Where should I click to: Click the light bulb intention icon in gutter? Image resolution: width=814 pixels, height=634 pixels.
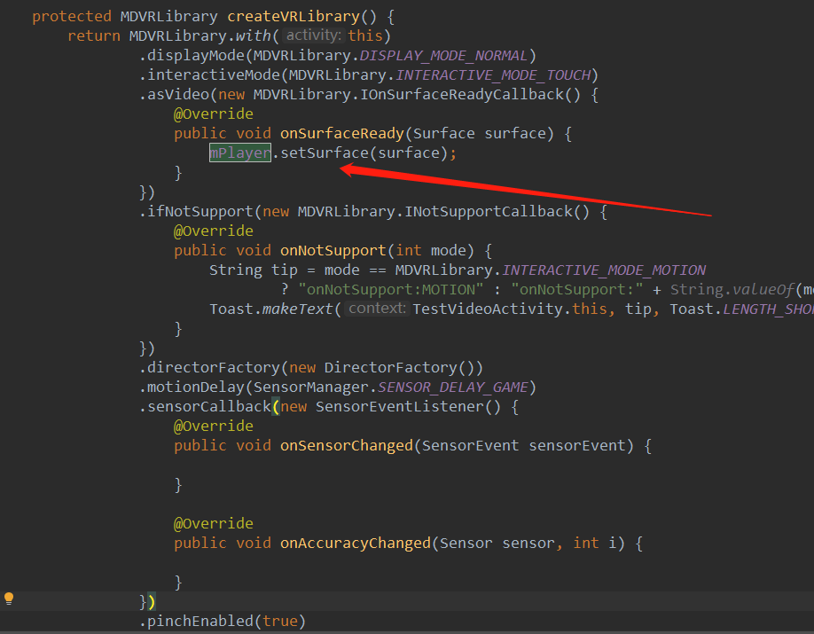tap(9, 599)
